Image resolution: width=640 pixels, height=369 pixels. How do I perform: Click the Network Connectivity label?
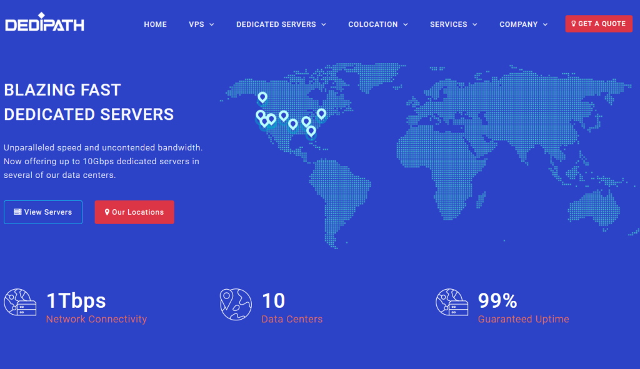[x=96, y=319]
